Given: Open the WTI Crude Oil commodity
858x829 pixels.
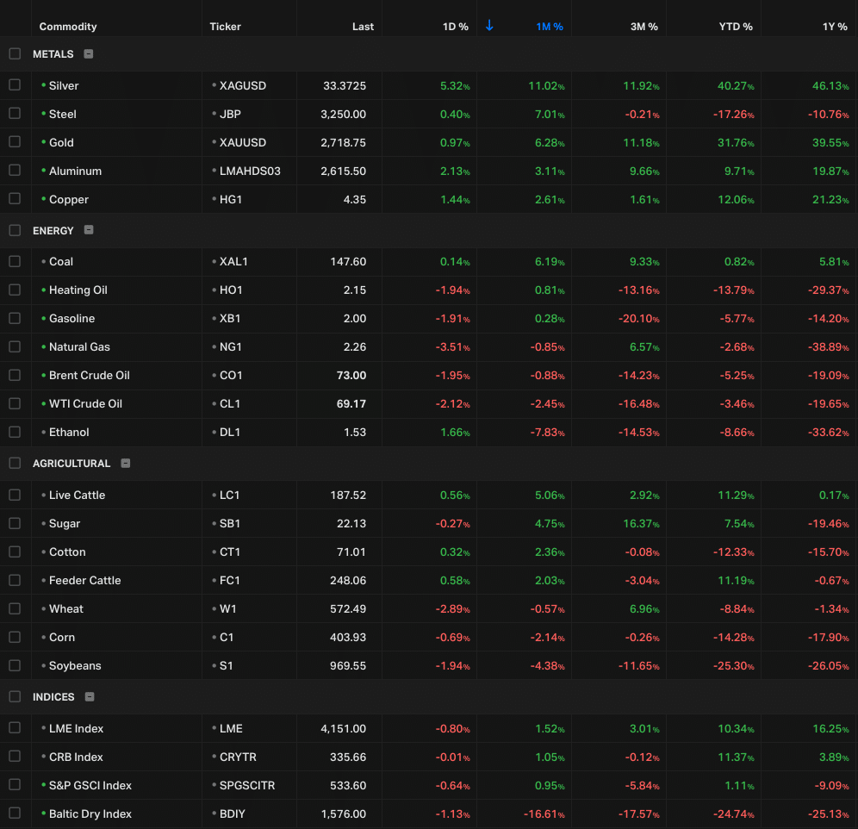Looking at the screenshot, I should [x=85, y=403].
